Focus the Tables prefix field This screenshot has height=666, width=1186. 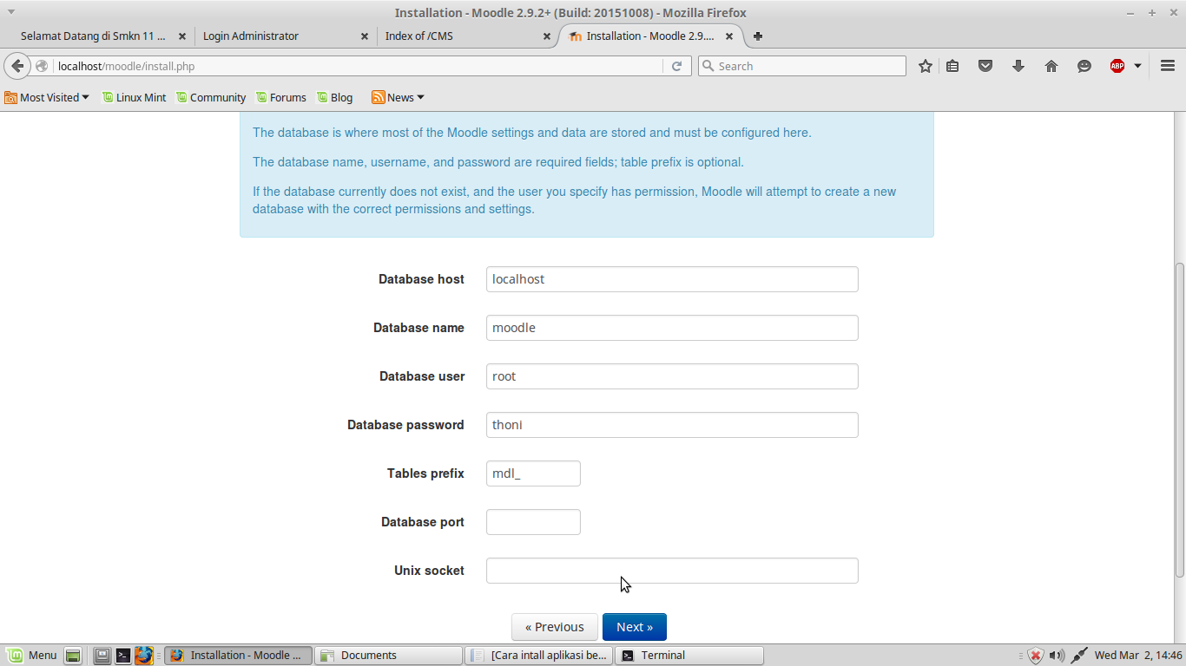pyautogui.click(x=533, y=473)
